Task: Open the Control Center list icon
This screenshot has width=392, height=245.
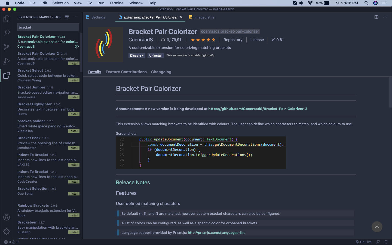Action: (x=383, y=3)
